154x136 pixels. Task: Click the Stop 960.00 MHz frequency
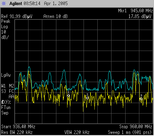(x=136, y=127)
